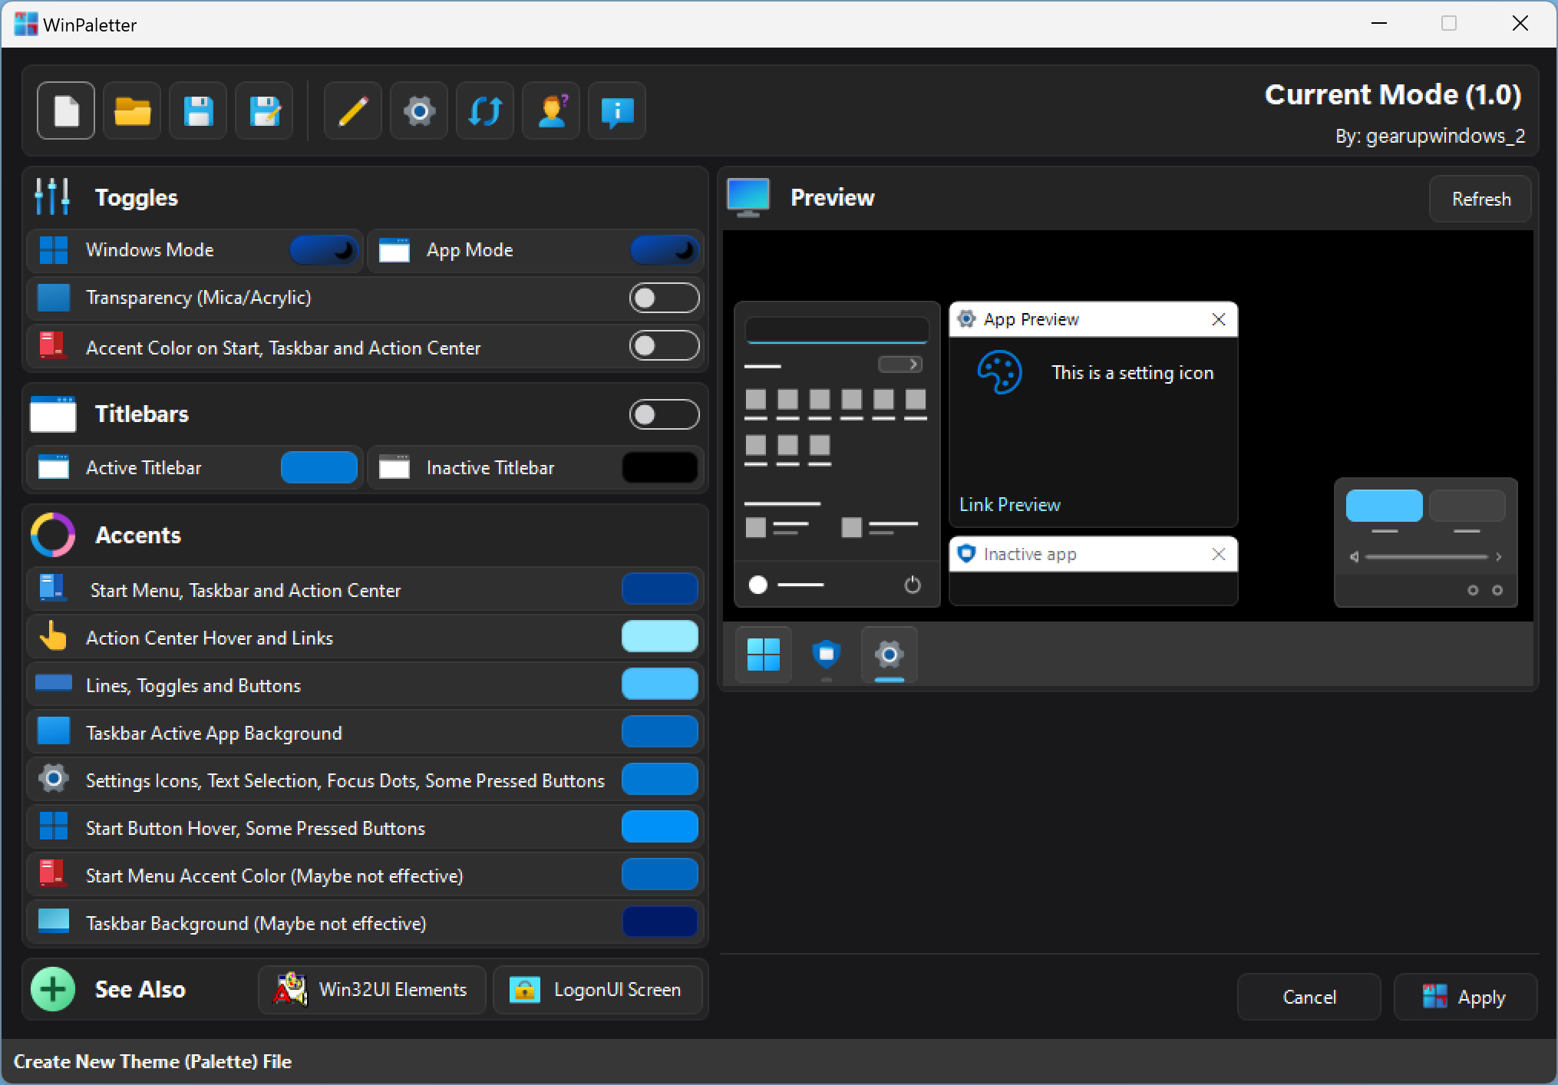Change Lines, Toggles and Buttons color
This screenshot has width=1558, height=1085.
660,684
